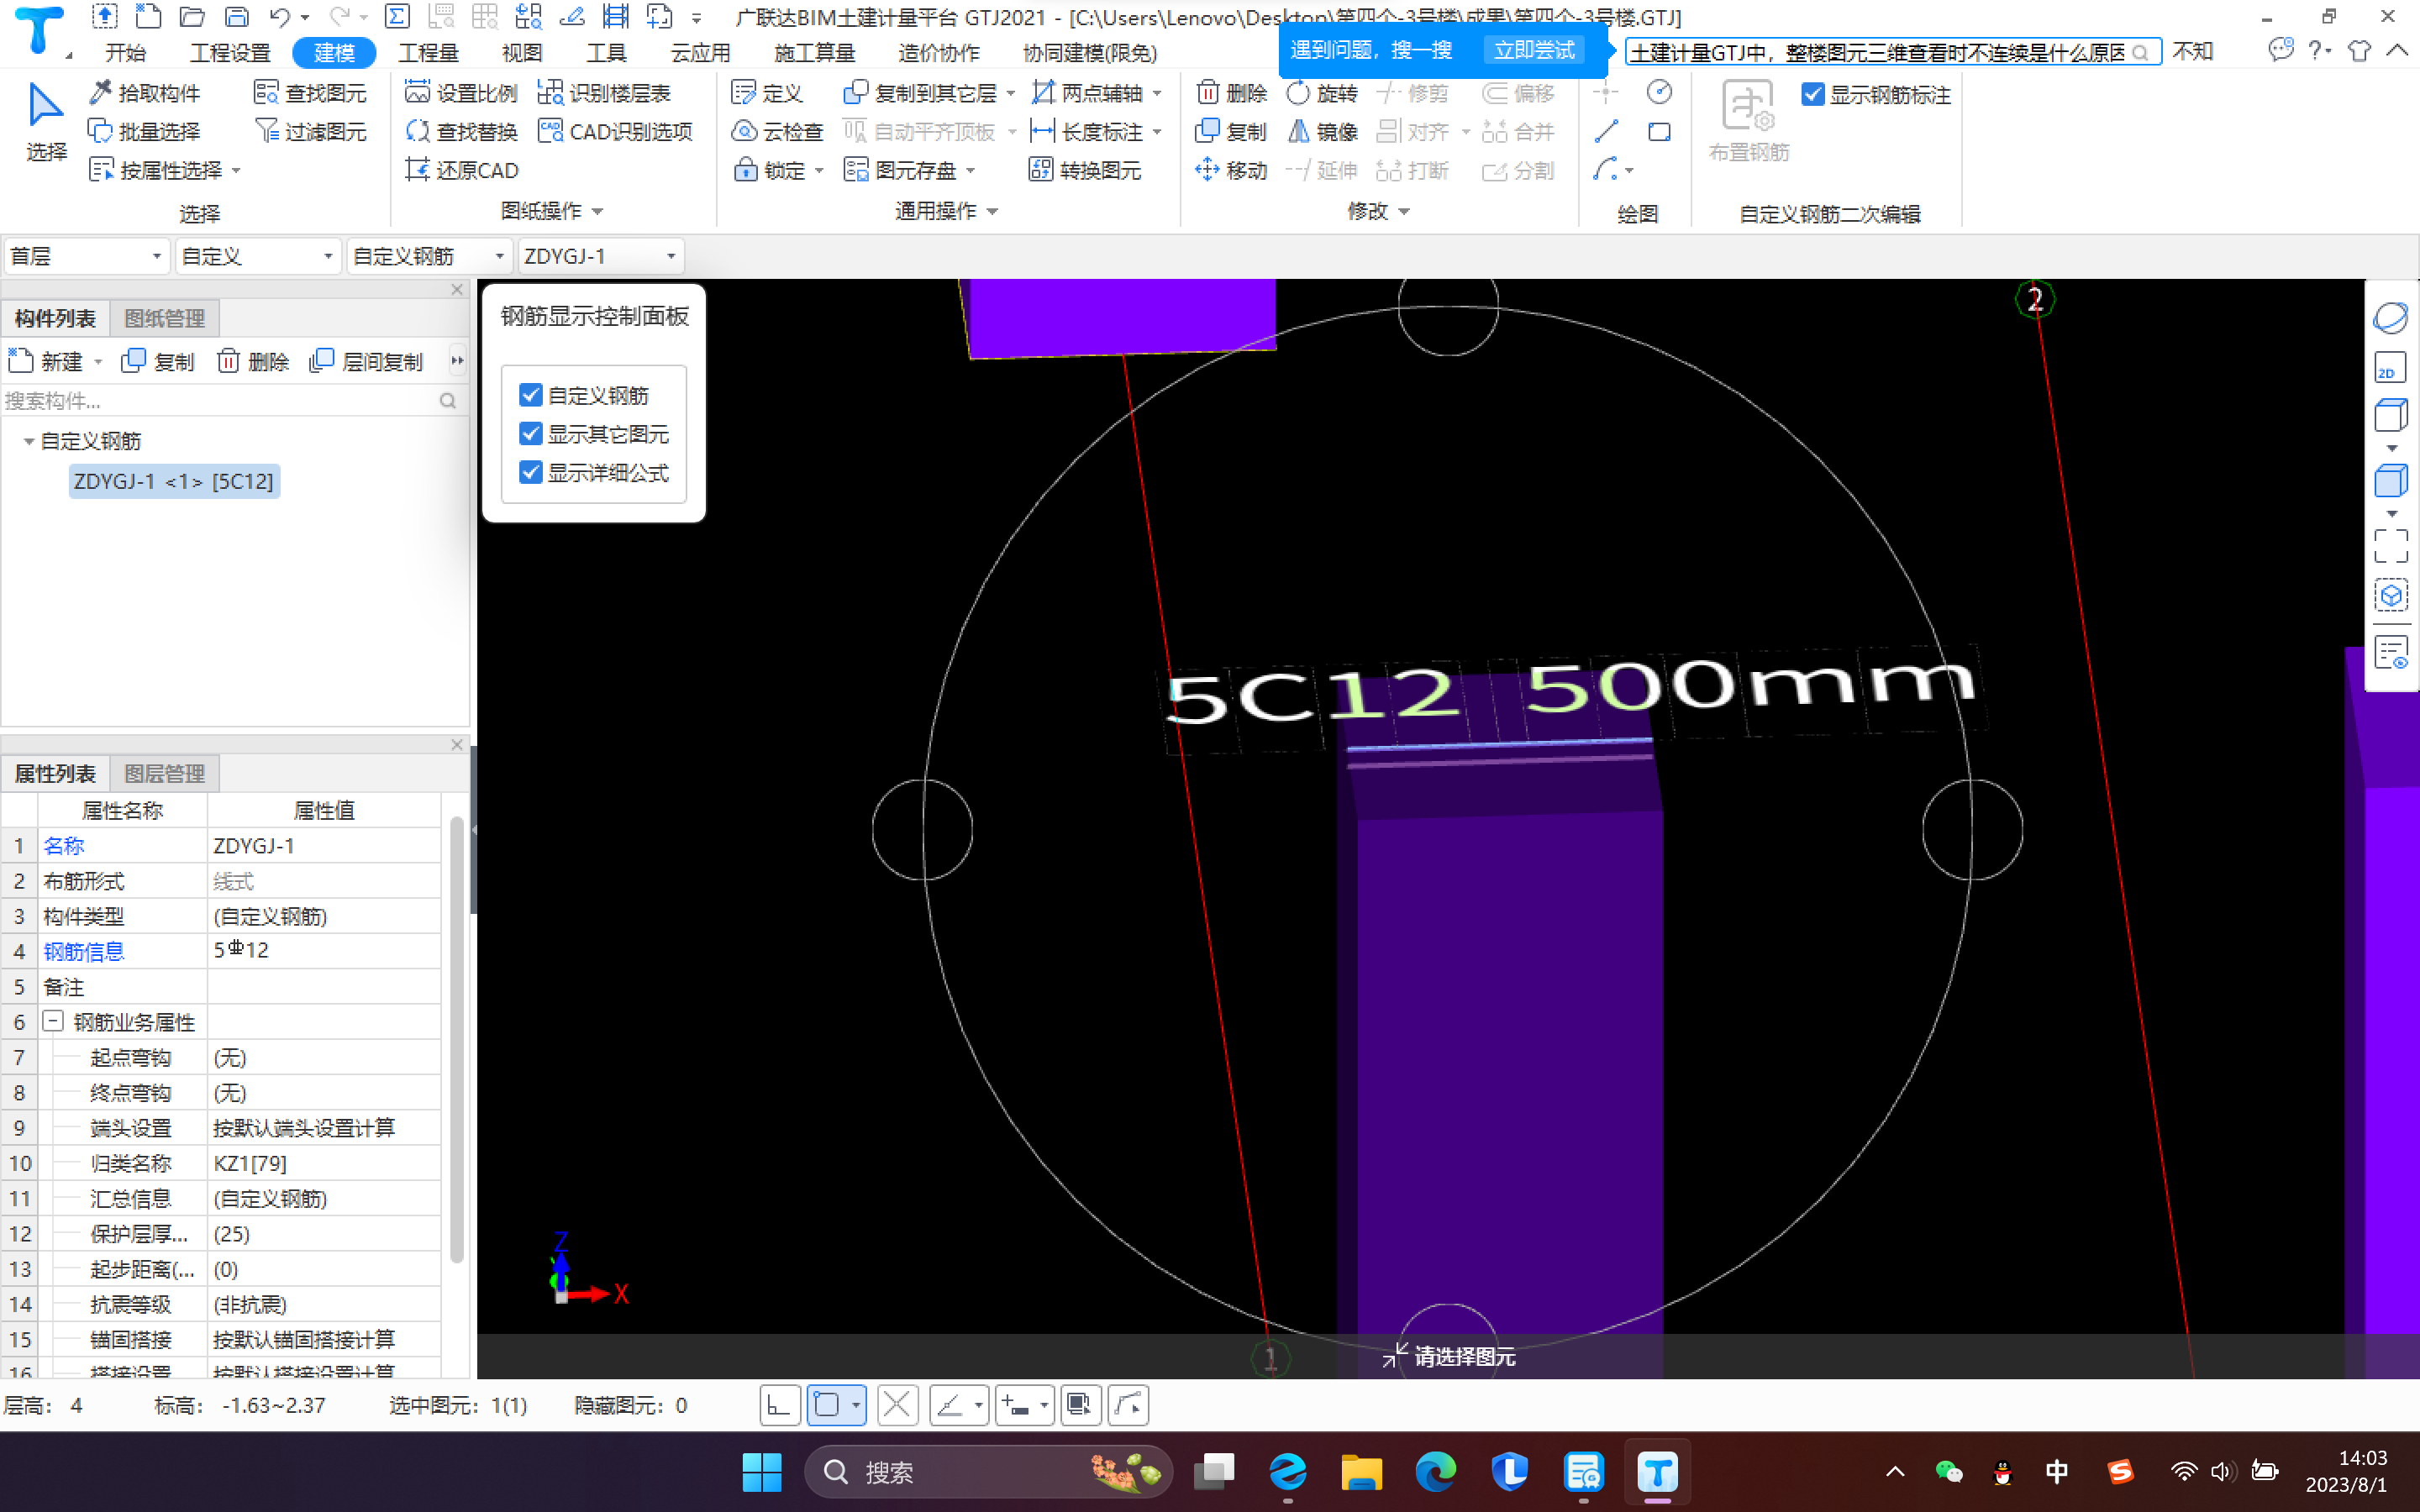The image size is (2420, 1512).
Task: Click the orbit view icon
Action: [x=2390, y=318]
